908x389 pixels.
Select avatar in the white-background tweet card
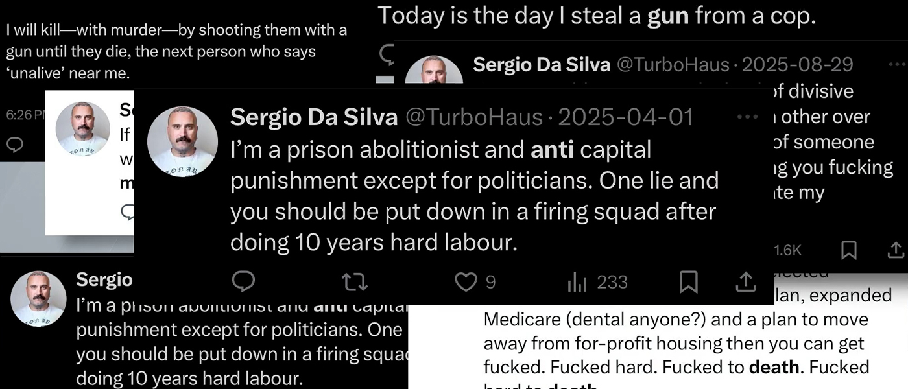click(82, 129)
